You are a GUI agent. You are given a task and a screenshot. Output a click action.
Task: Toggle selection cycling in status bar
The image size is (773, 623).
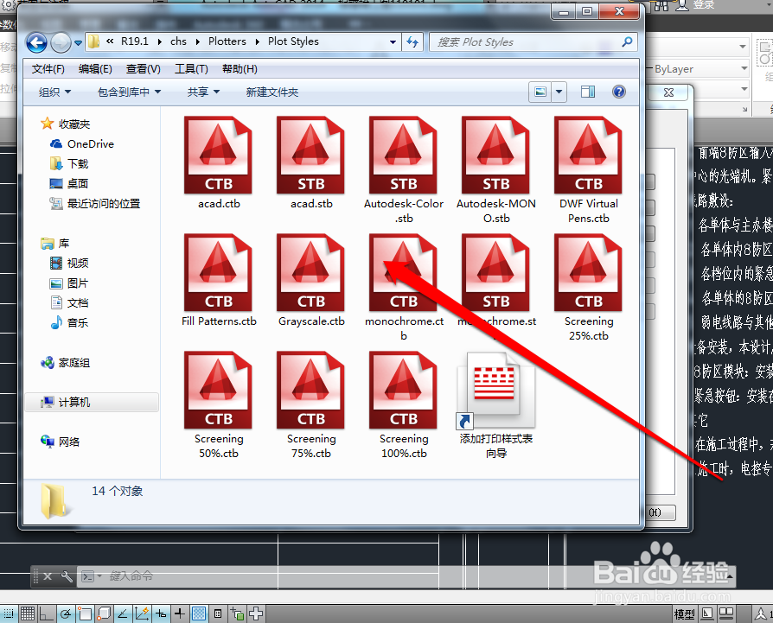point(237,613)
